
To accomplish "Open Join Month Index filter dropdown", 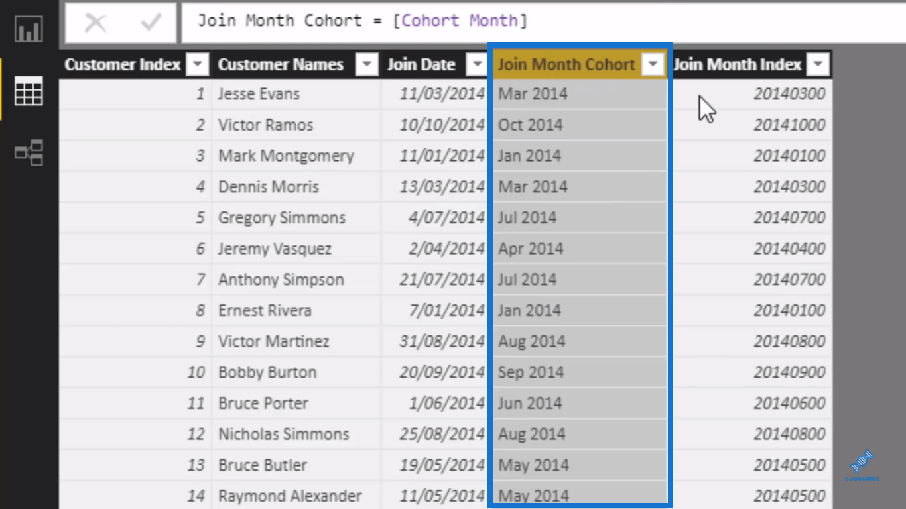I will tap(818, 64).
